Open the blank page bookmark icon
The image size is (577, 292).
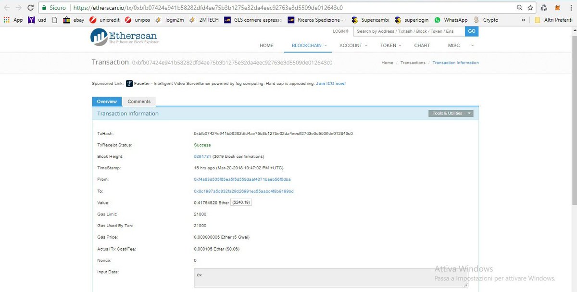click(55, 20)
